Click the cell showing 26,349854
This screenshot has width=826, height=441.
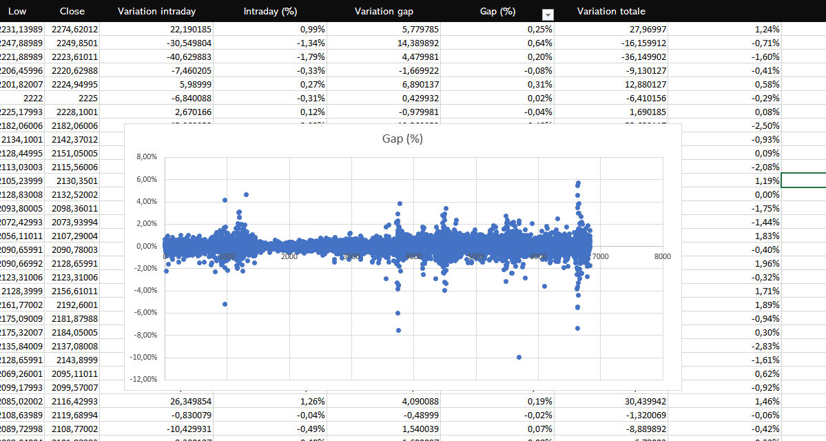pyautogui.click(x=156, y=401)
